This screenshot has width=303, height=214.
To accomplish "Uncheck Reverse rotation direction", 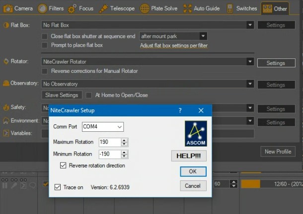I will (63, 165).
